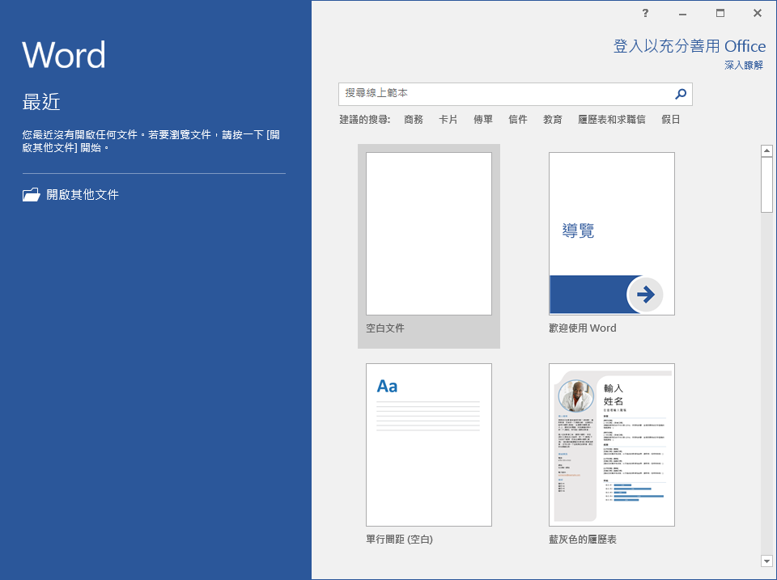Image resolution: width=777 pixels, height=580 pixels.
Task: Select suggested search 假日
Action: 670,120
